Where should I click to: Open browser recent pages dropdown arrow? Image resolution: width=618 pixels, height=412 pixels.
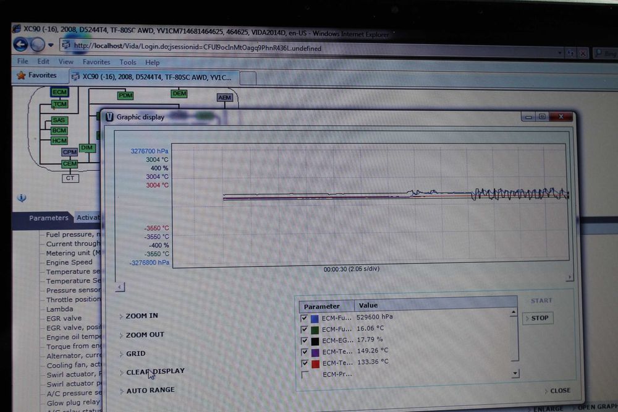coord(51,45)
